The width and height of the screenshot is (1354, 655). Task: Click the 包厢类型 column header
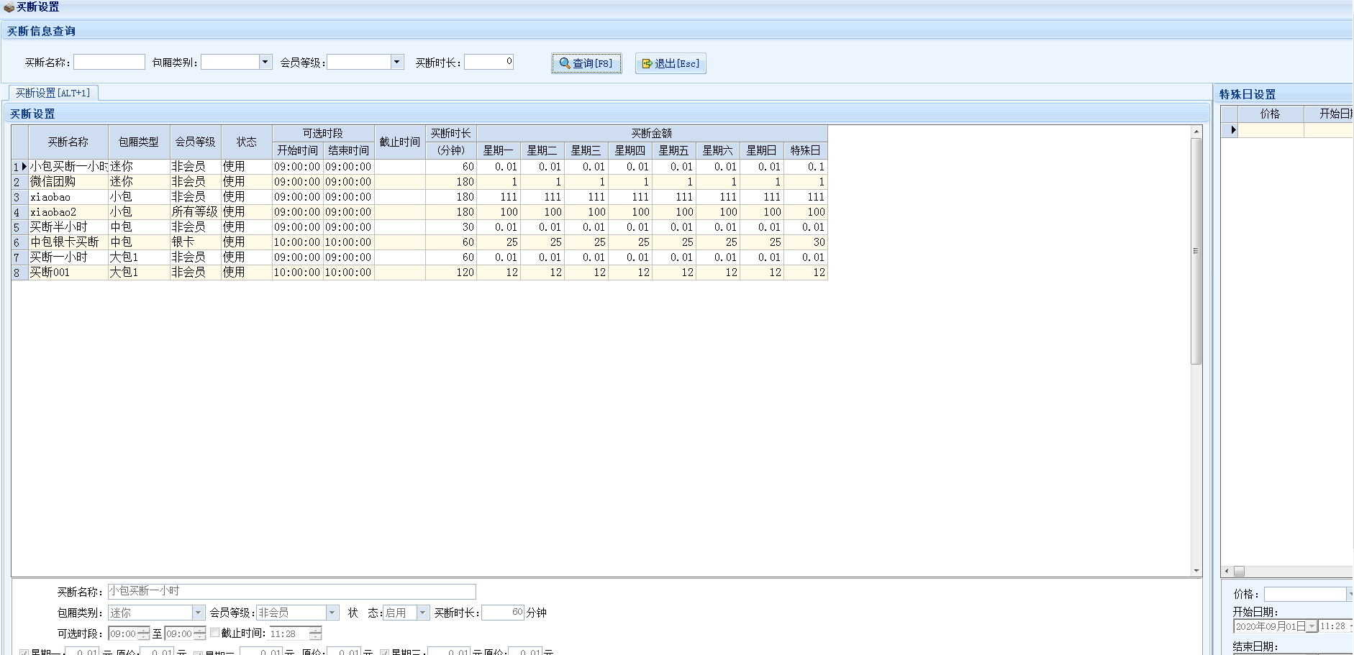coord(139,142)
